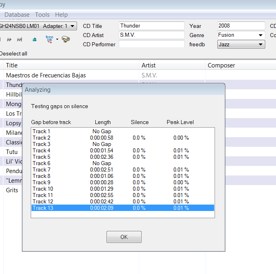
Task: Select the Track 11 gap row
Action: (x=123, y=195)
